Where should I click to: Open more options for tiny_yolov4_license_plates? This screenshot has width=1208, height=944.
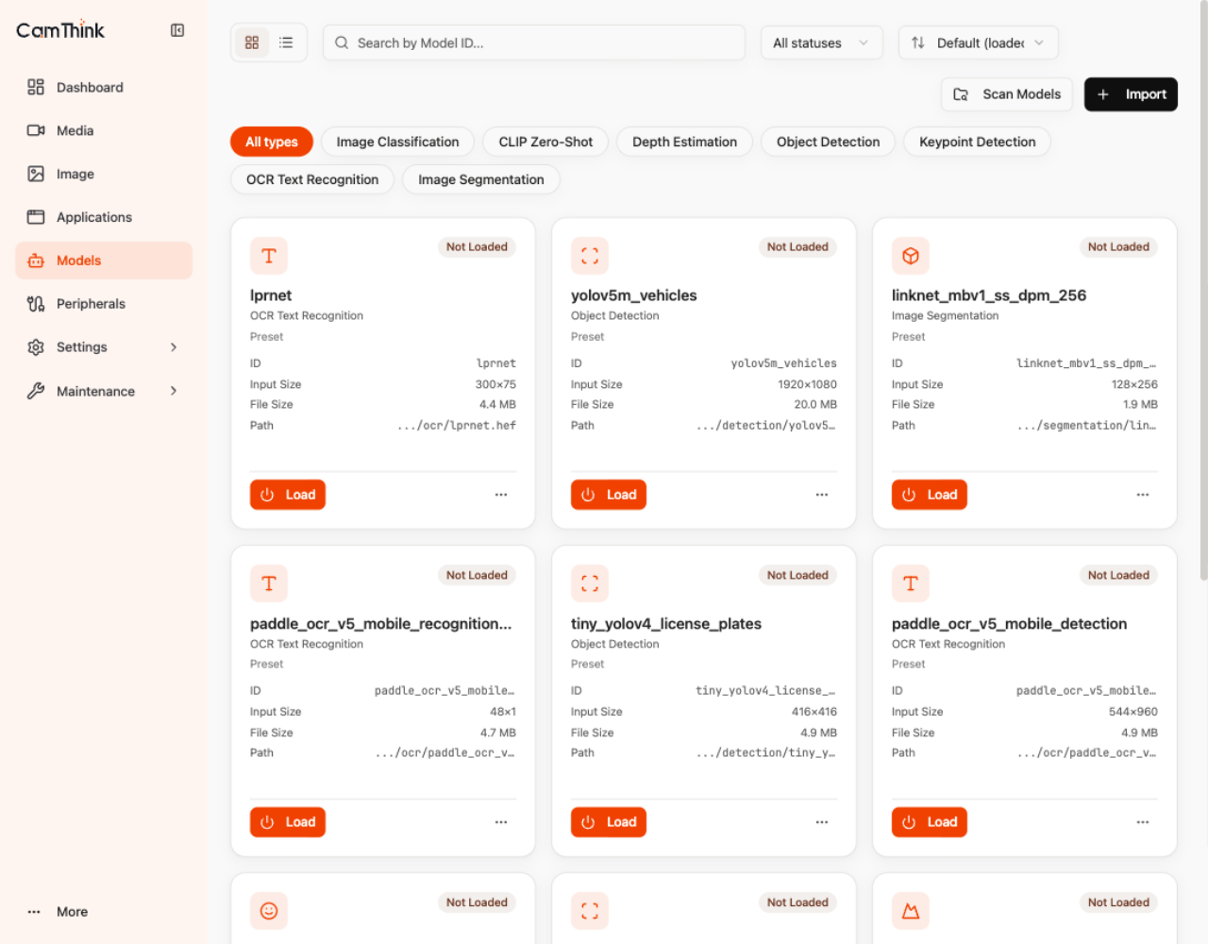point(822,822)
